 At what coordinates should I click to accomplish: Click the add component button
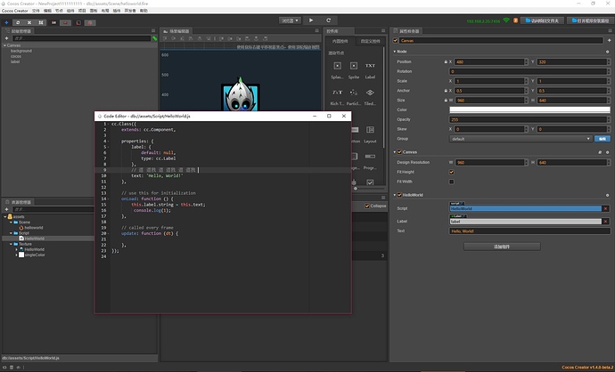coord(504,245)
